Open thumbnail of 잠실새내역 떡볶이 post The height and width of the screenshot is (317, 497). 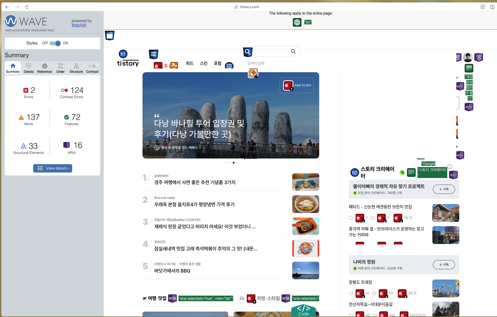[x=306, y=248]
